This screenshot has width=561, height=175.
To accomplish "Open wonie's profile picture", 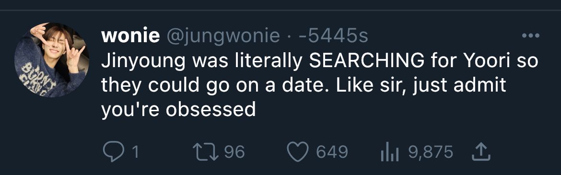I will coord(52,60).
